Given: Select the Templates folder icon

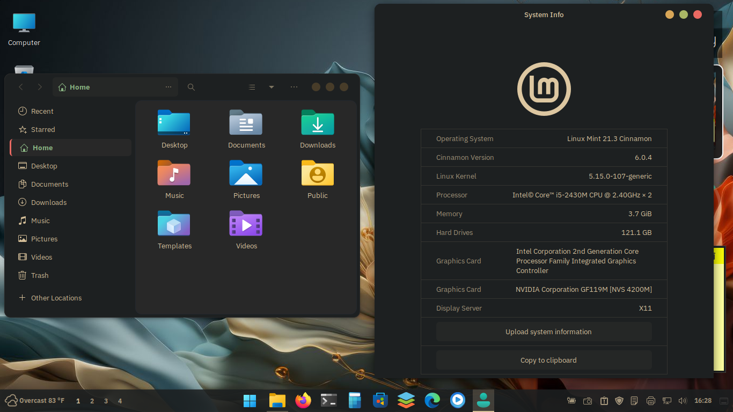Looking at the screenshot, I should point(174,223).
